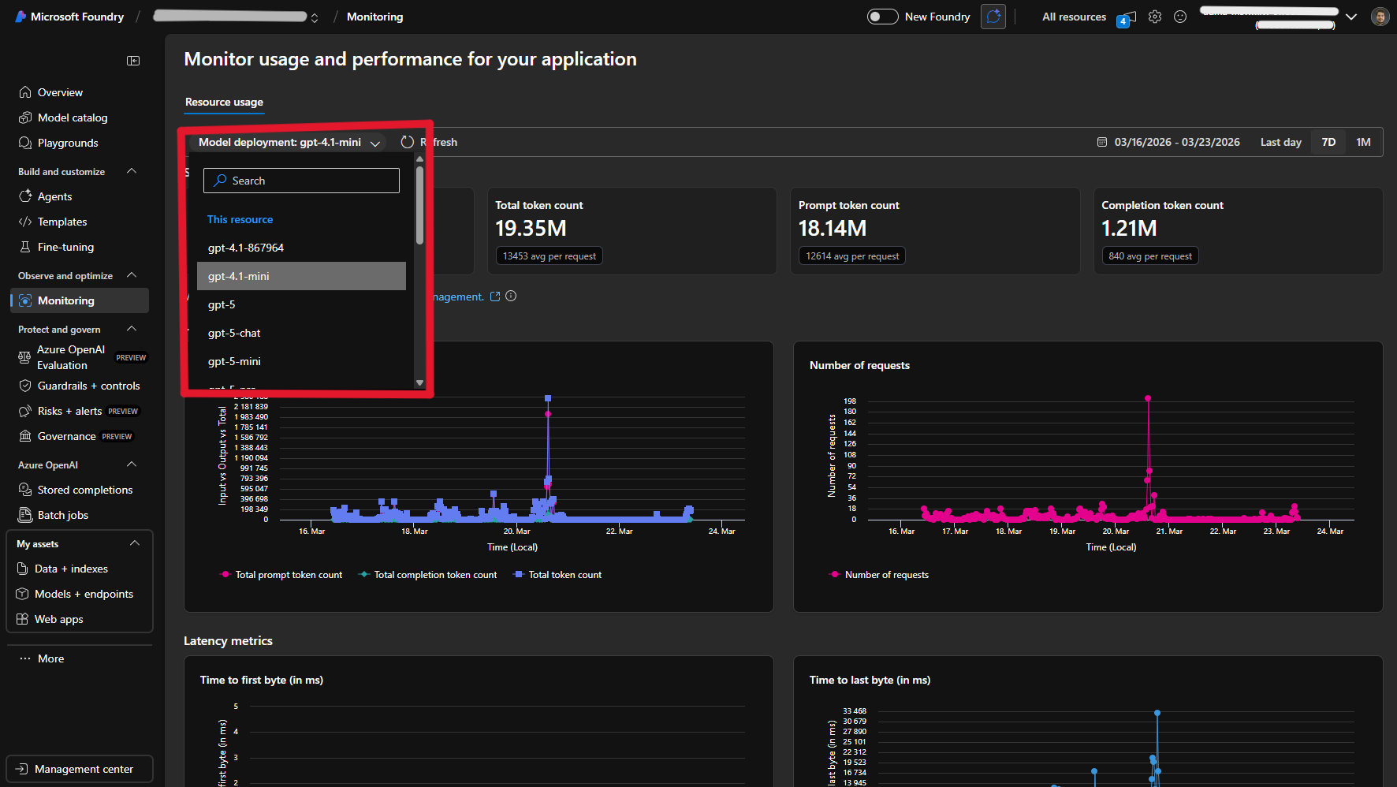Select the Last day time range

coord(1280,142)
